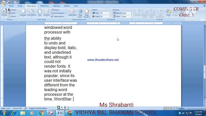
Task: Click the Indent Right spinner arrows
Action: [110, 16]
